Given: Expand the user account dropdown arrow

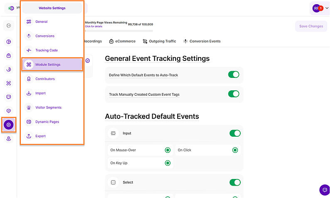Looking at the screenshot, I should (x=327, y=8).
